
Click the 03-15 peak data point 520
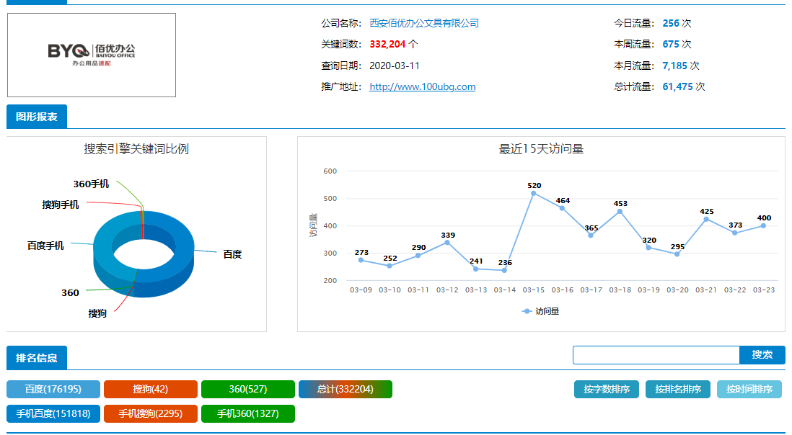click(x=534, y=193)
